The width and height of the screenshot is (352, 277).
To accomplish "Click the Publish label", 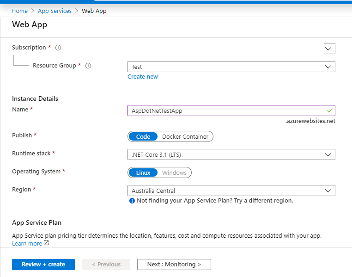I will 22,135.
